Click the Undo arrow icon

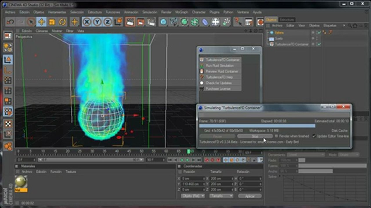click(x=10, y=22)
